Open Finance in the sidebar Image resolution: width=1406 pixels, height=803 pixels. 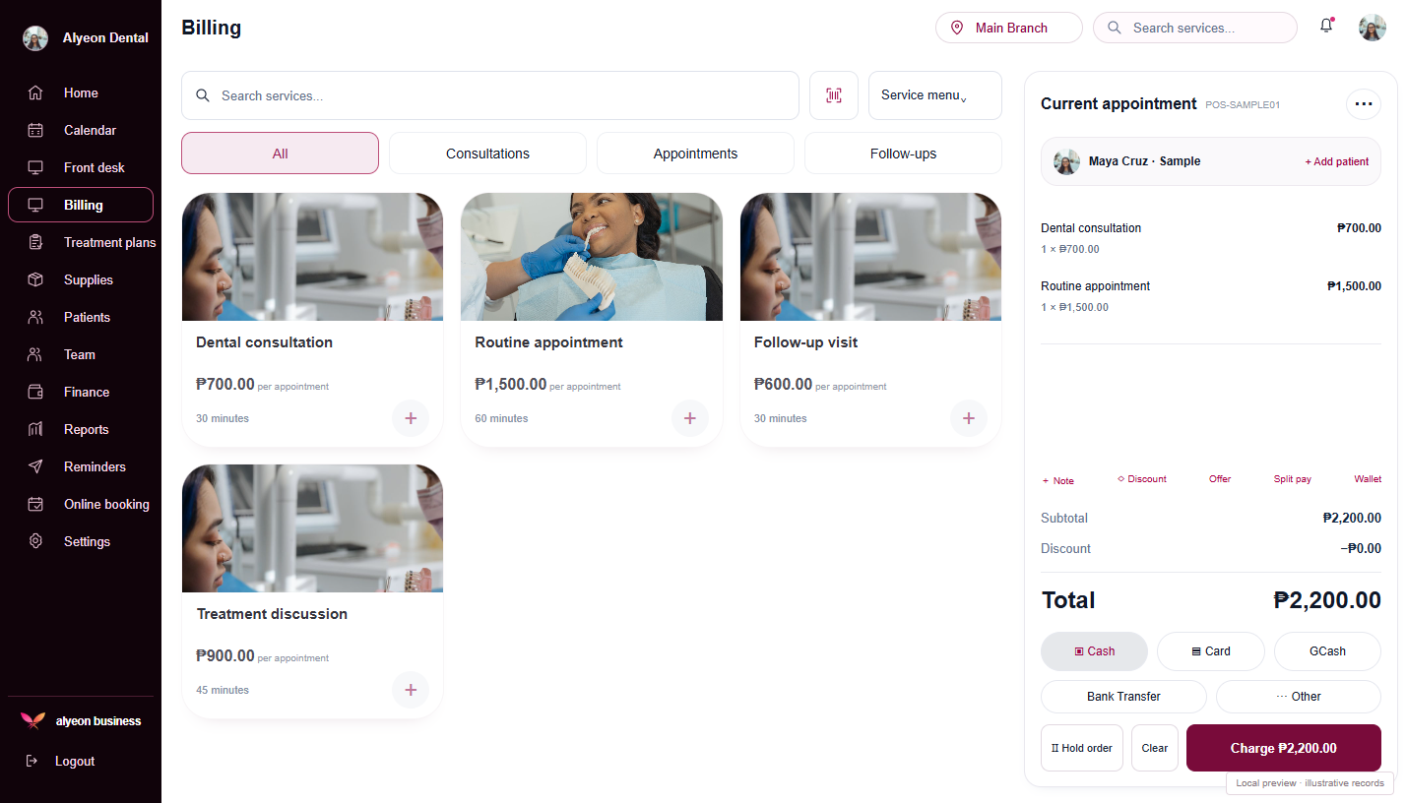(81, 392)
